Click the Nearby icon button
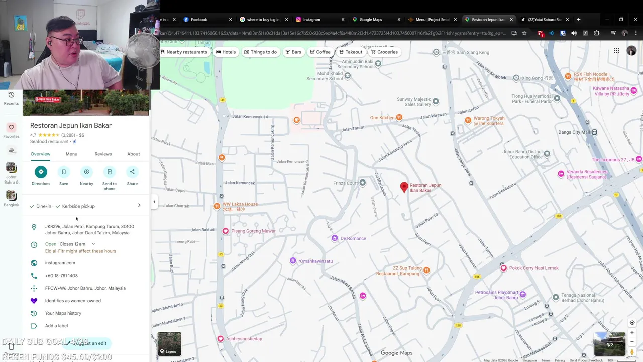The image size is (643, 362). pyautogui.click(x=86, y=172)
